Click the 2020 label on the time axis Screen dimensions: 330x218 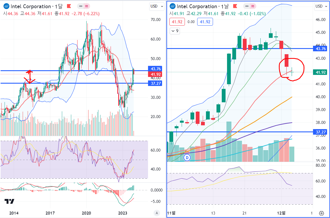click(x=86, y=213)
